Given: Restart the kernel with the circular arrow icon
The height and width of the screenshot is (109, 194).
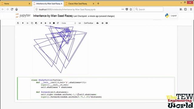Looking at the screenshot, I should pos(58,23).
